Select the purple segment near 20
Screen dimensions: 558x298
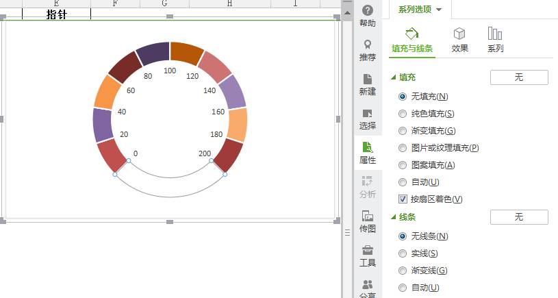[103, 125]
